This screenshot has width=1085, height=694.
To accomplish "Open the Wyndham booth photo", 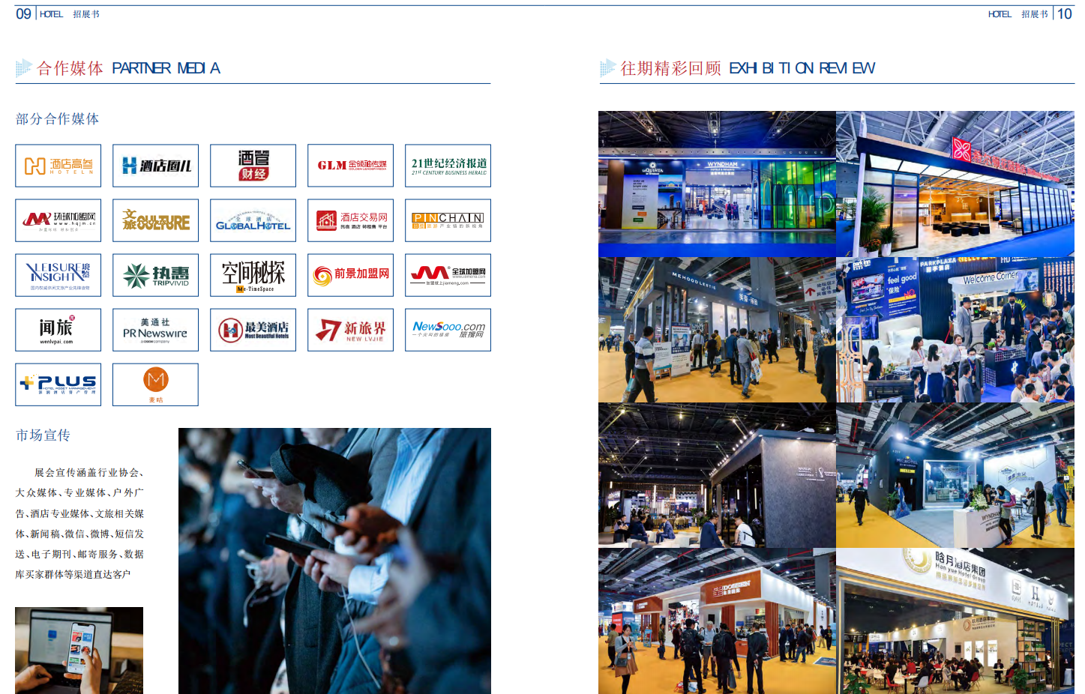I will point(717,184).
